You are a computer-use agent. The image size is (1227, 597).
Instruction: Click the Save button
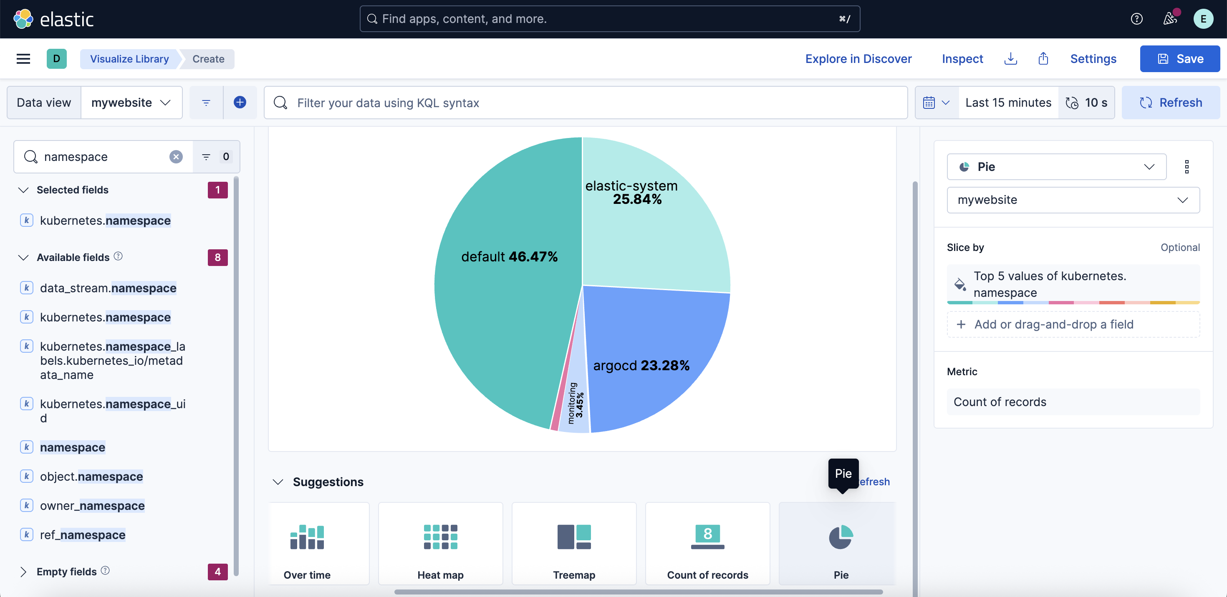click(1179, 58)
